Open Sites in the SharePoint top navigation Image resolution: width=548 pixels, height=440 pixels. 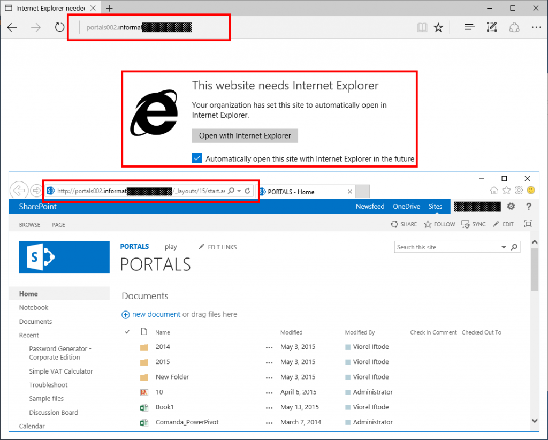(x=435, y=206)
